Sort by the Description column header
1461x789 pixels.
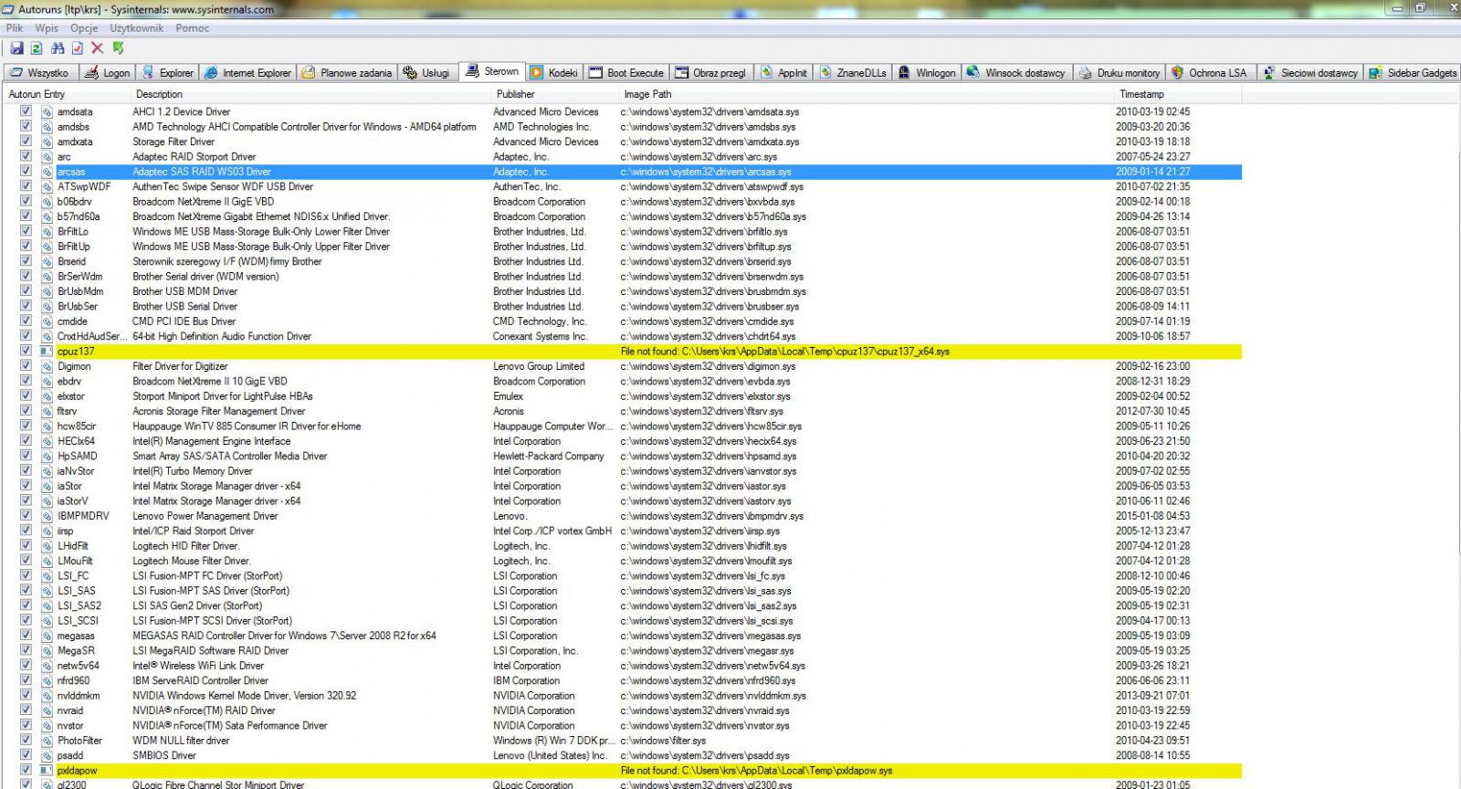[x=310, y=94]
